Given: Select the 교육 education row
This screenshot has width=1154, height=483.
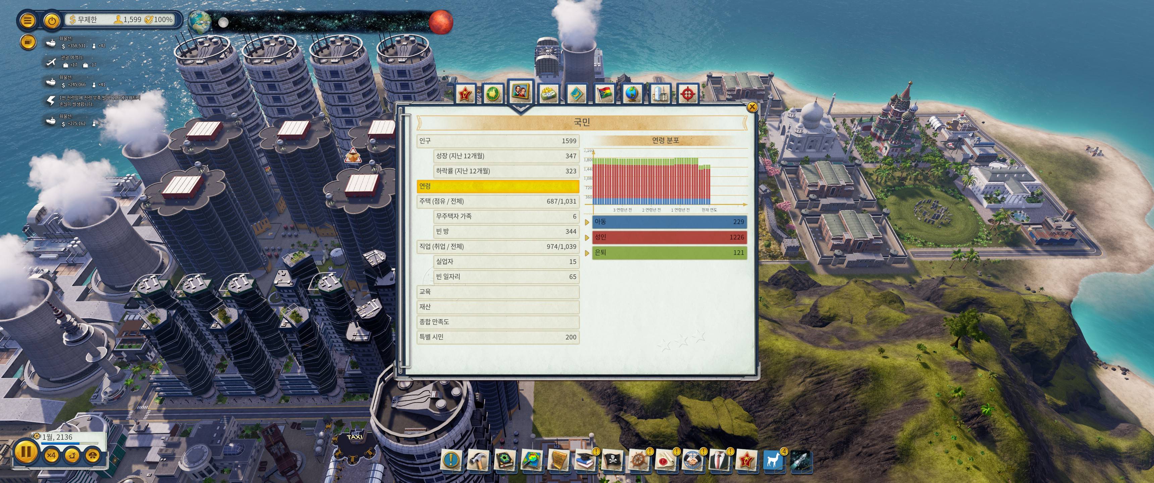Looking at the screenshot, I should point(497,292).
